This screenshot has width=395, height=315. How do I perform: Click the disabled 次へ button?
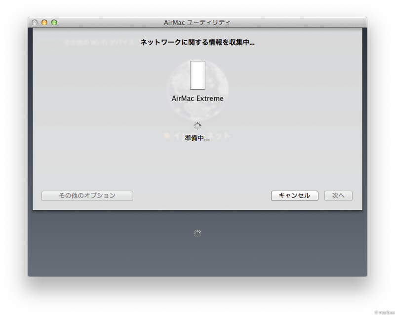(x=338, y=196)
